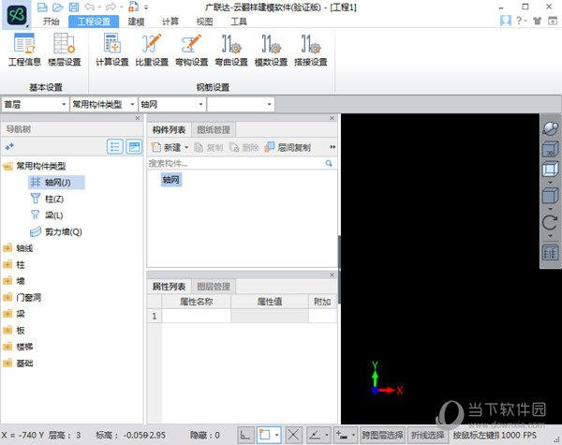The image size is (562, 445).
Task: Open 模数设置 modulus settings
Action: (x=271, y=50)
